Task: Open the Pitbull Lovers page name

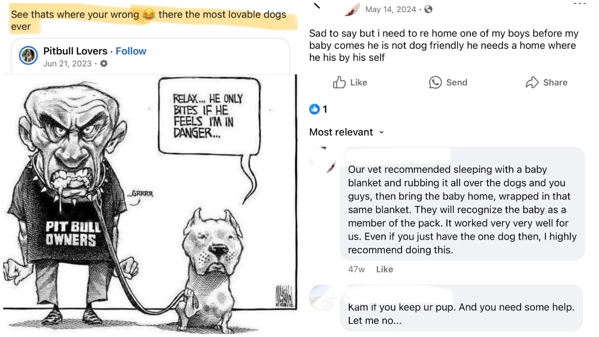Action: click(x=75, y=51)
